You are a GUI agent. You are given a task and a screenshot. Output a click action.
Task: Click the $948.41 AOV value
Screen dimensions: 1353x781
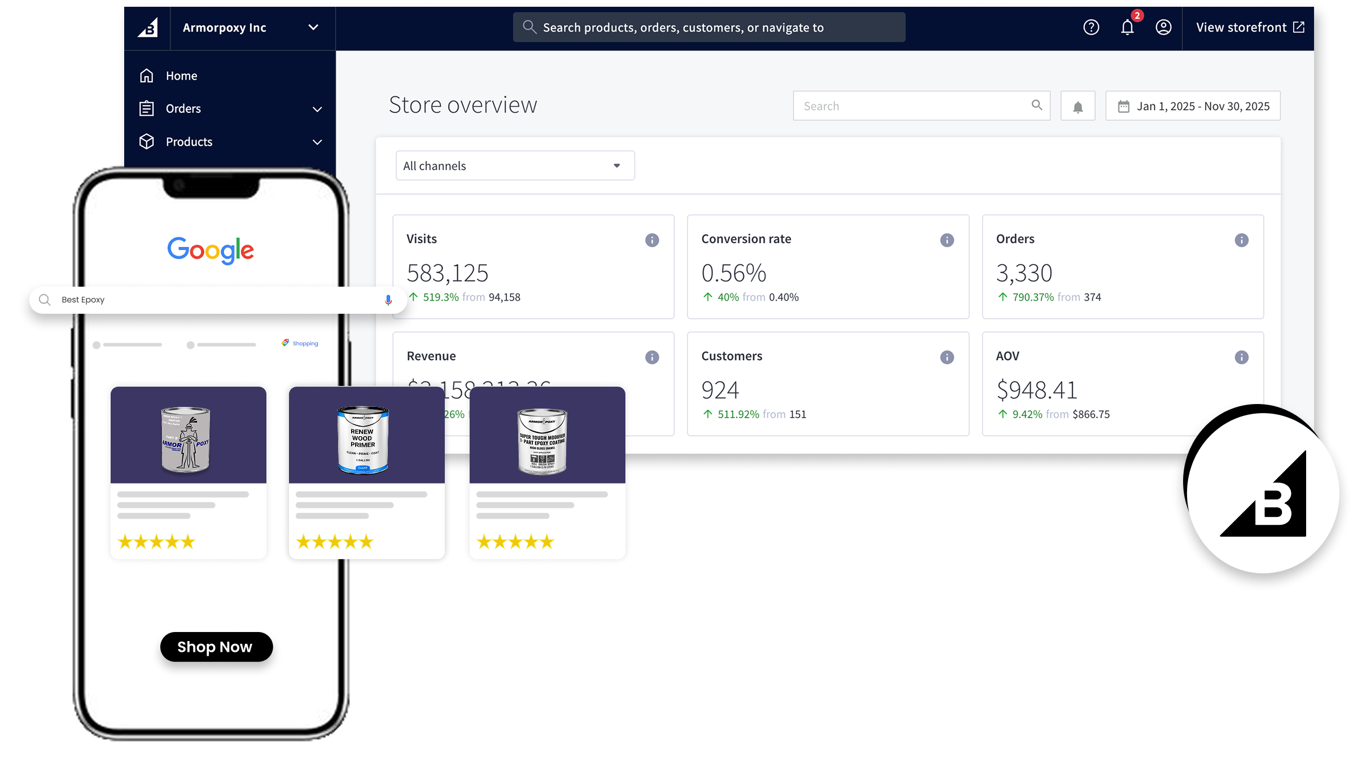coord(1037,390)
